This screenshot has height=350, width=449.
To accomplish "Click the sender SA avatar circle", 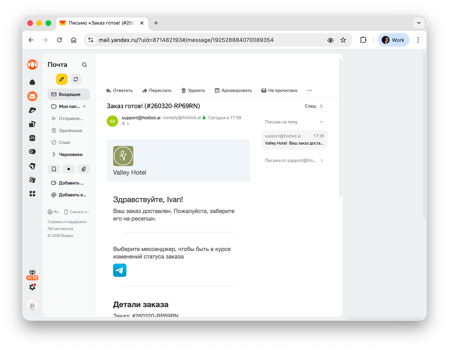I will coord(113,121).
